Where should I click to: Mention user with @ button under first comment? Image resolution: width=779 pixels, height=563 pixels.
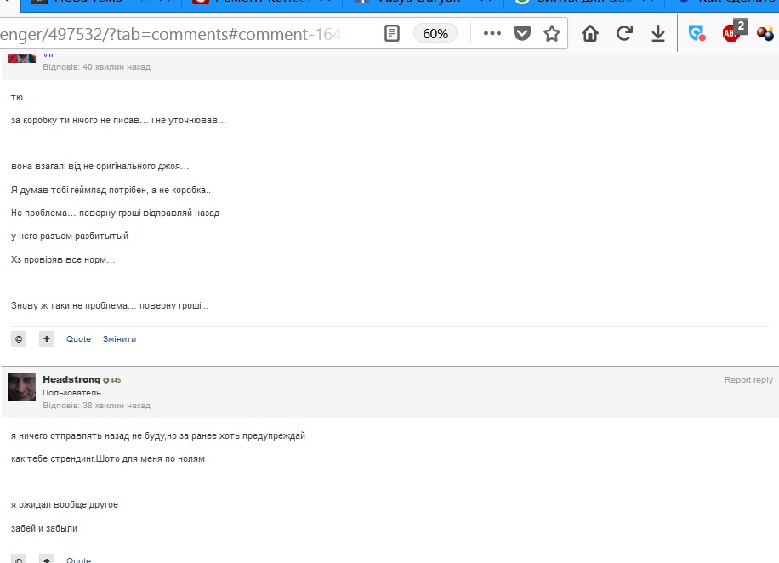[x=19, y=338]
